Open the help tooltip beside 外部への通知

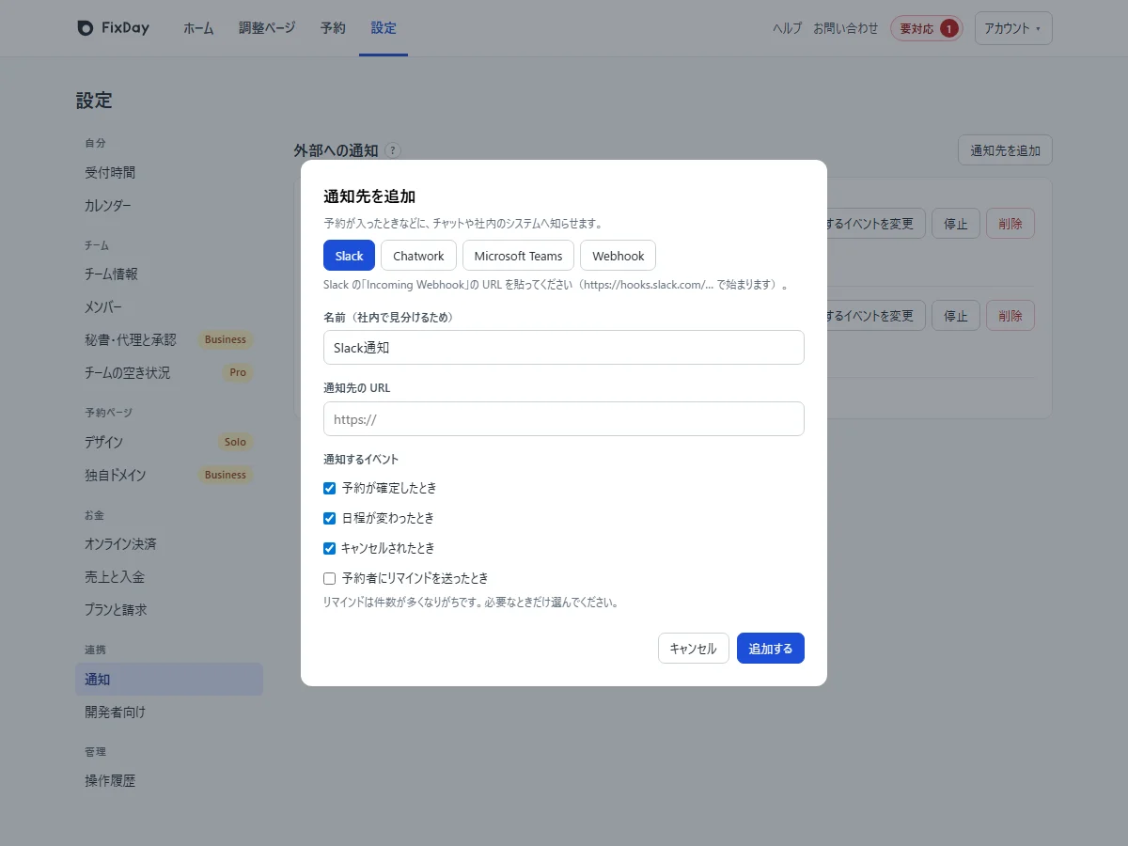coord(393,150)
